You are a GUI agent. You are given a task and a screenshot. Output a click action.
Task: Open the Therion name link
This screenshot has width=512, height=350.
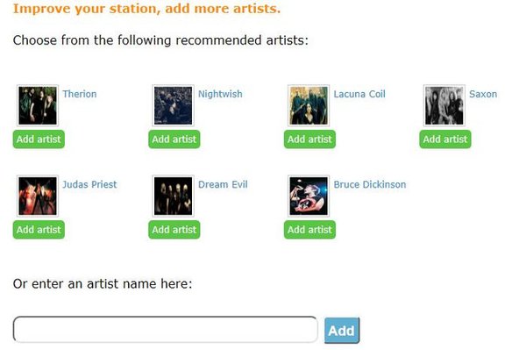click(80, 94)
